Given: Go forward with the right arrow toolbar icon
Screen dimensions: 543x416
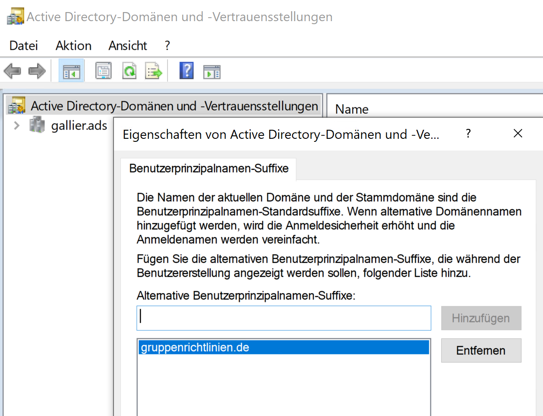Looking at the screenshot, I should click(x=37, y=71).
